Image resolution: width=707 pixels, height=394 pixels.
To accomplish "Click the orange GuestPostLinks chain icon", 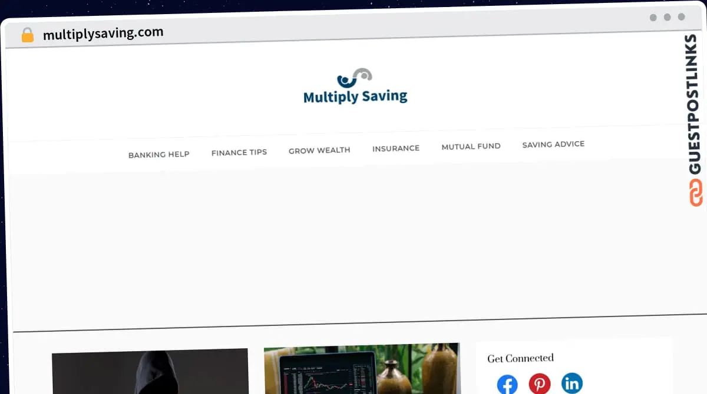I will point(696,193).
